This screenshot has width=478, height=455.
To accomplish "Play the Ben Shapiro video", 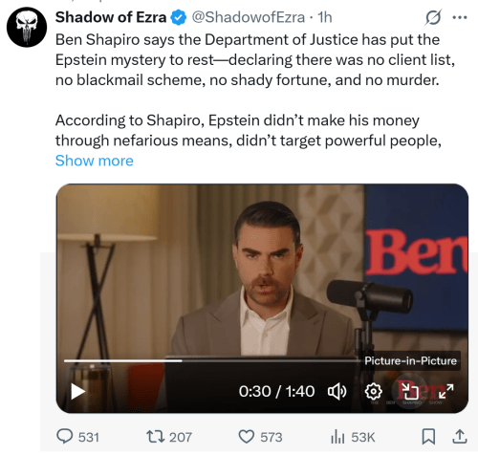I will (x=78, y=391).
